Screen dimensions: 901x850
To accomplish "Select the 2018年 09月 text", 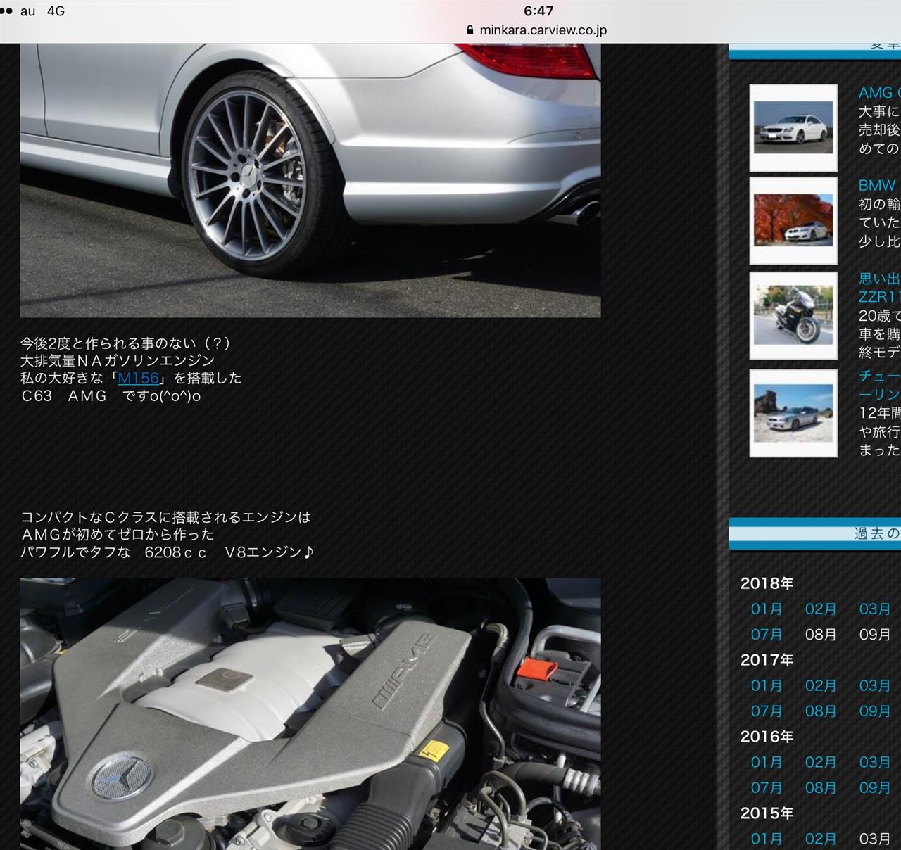I will coord(875,635).
